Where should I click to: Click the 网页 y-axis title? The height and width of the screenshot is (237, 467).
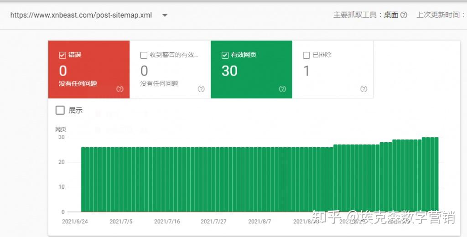click(61, 129)
